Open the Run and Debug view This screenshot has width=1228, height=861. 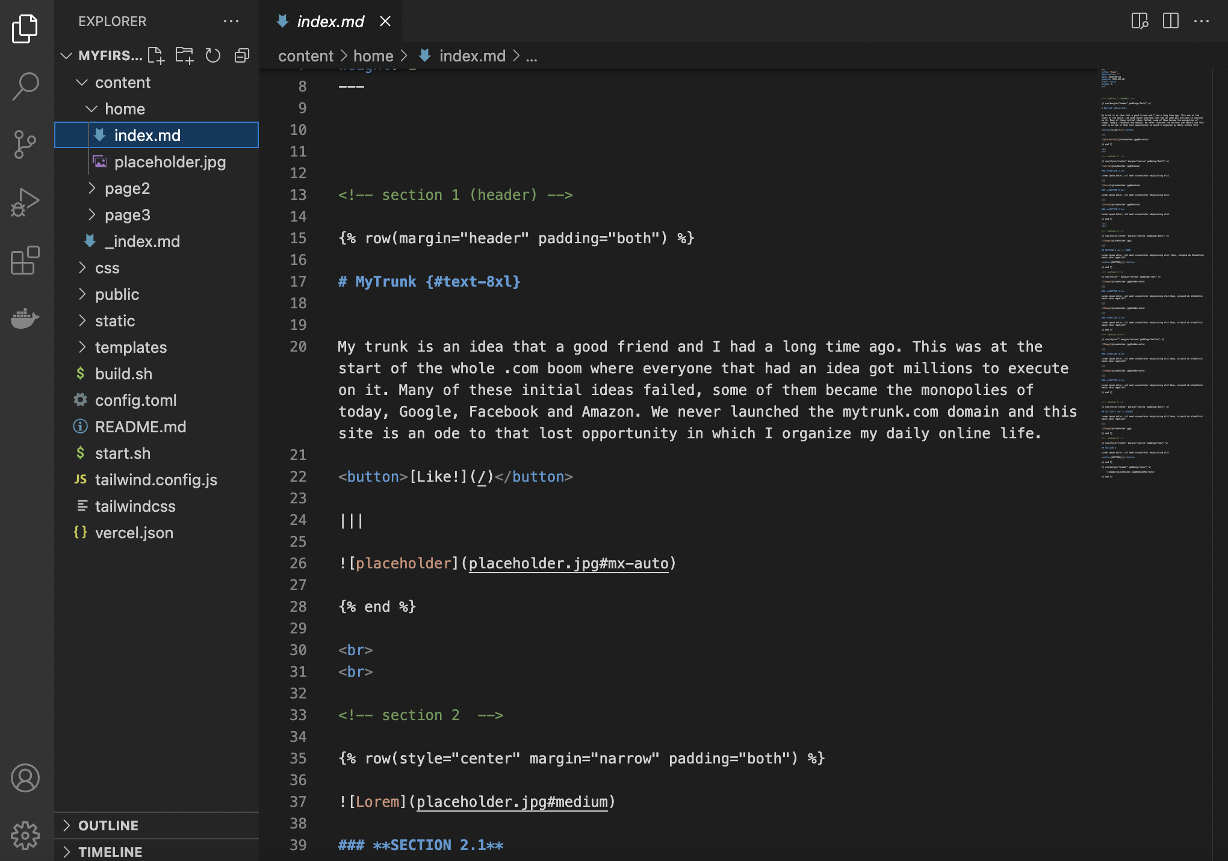coord(25,202)
